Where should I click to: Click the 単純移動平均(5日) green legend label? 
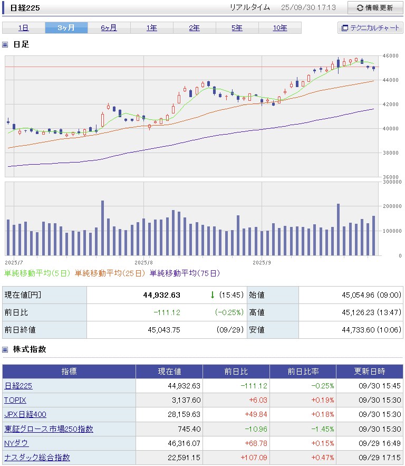[37, 273]
